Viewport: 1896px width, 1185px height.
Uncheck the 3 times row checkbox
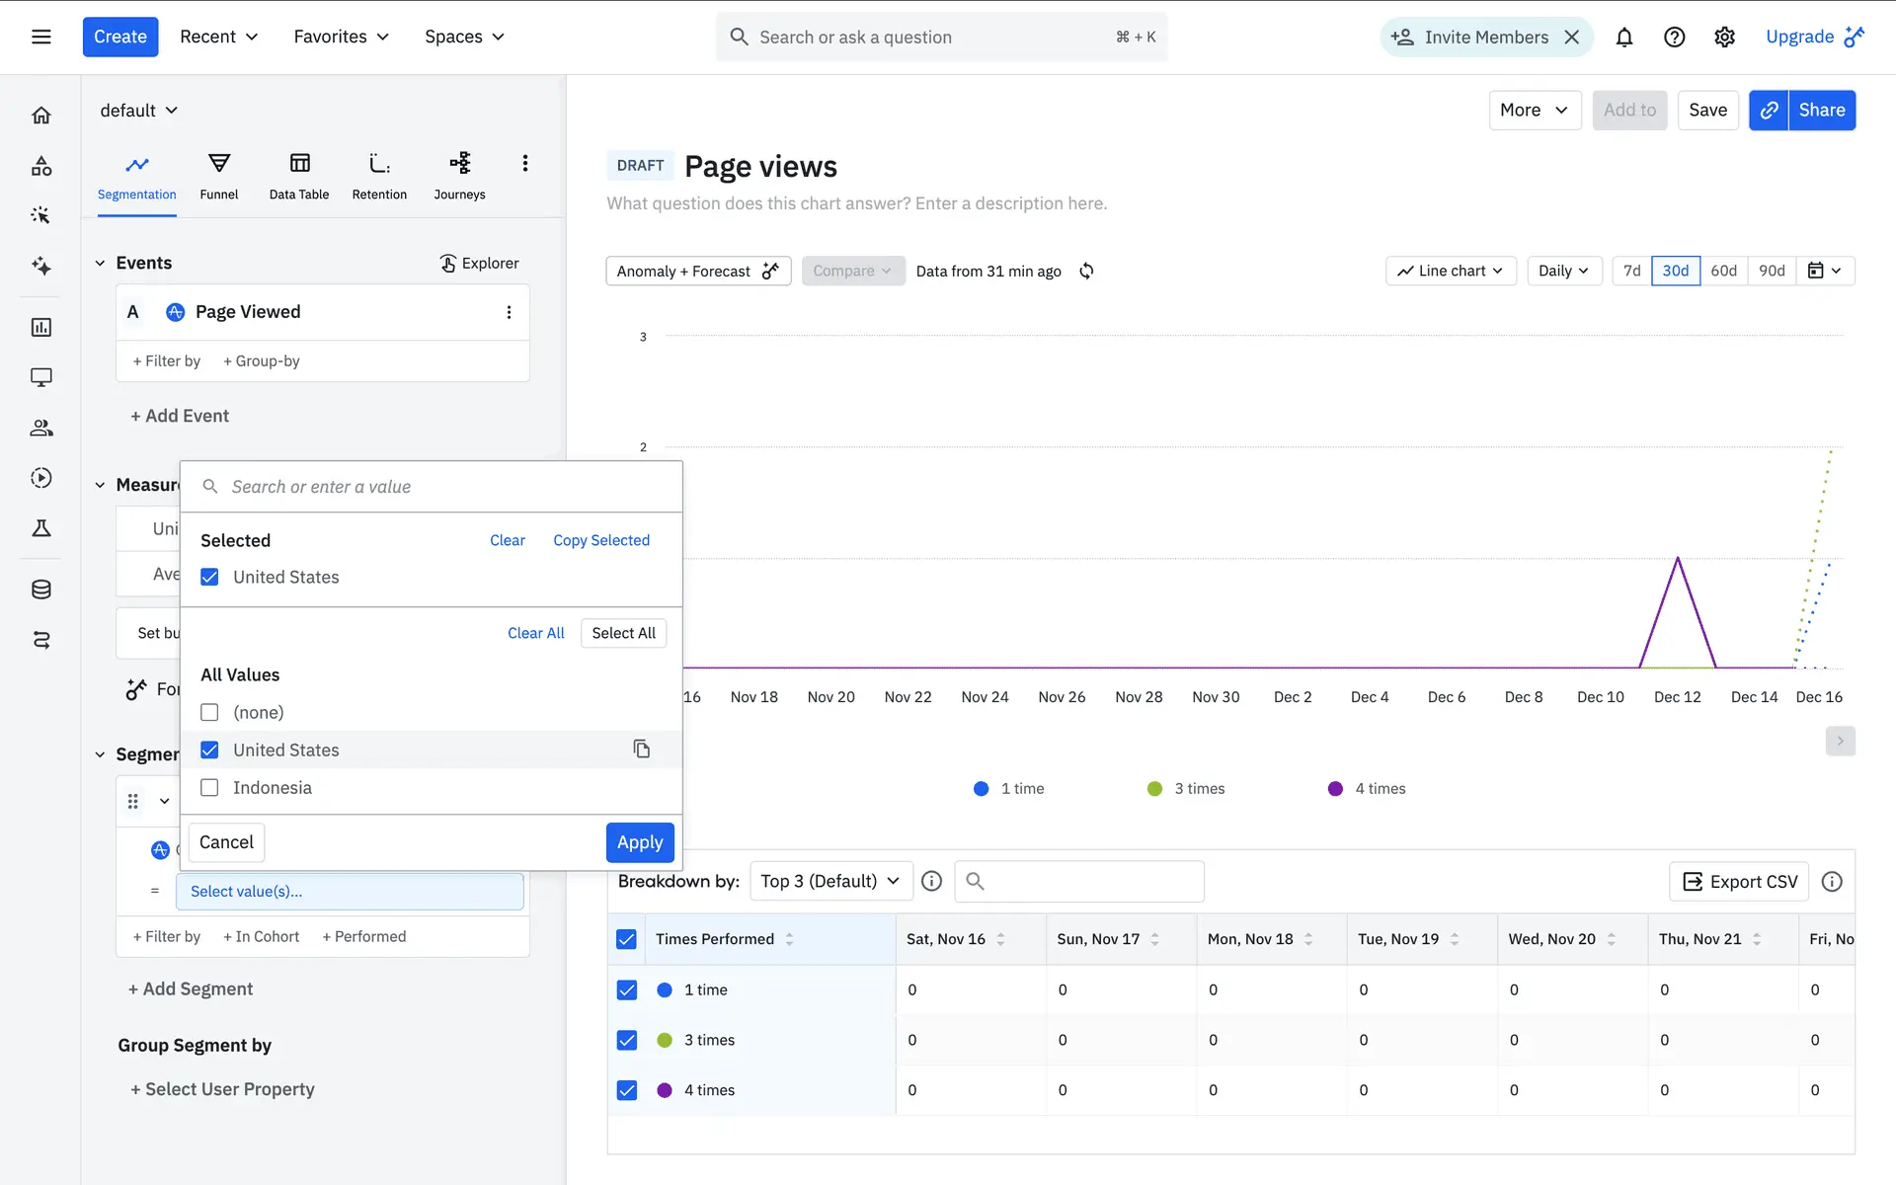pyautogui.click(x=626, y=1040)
